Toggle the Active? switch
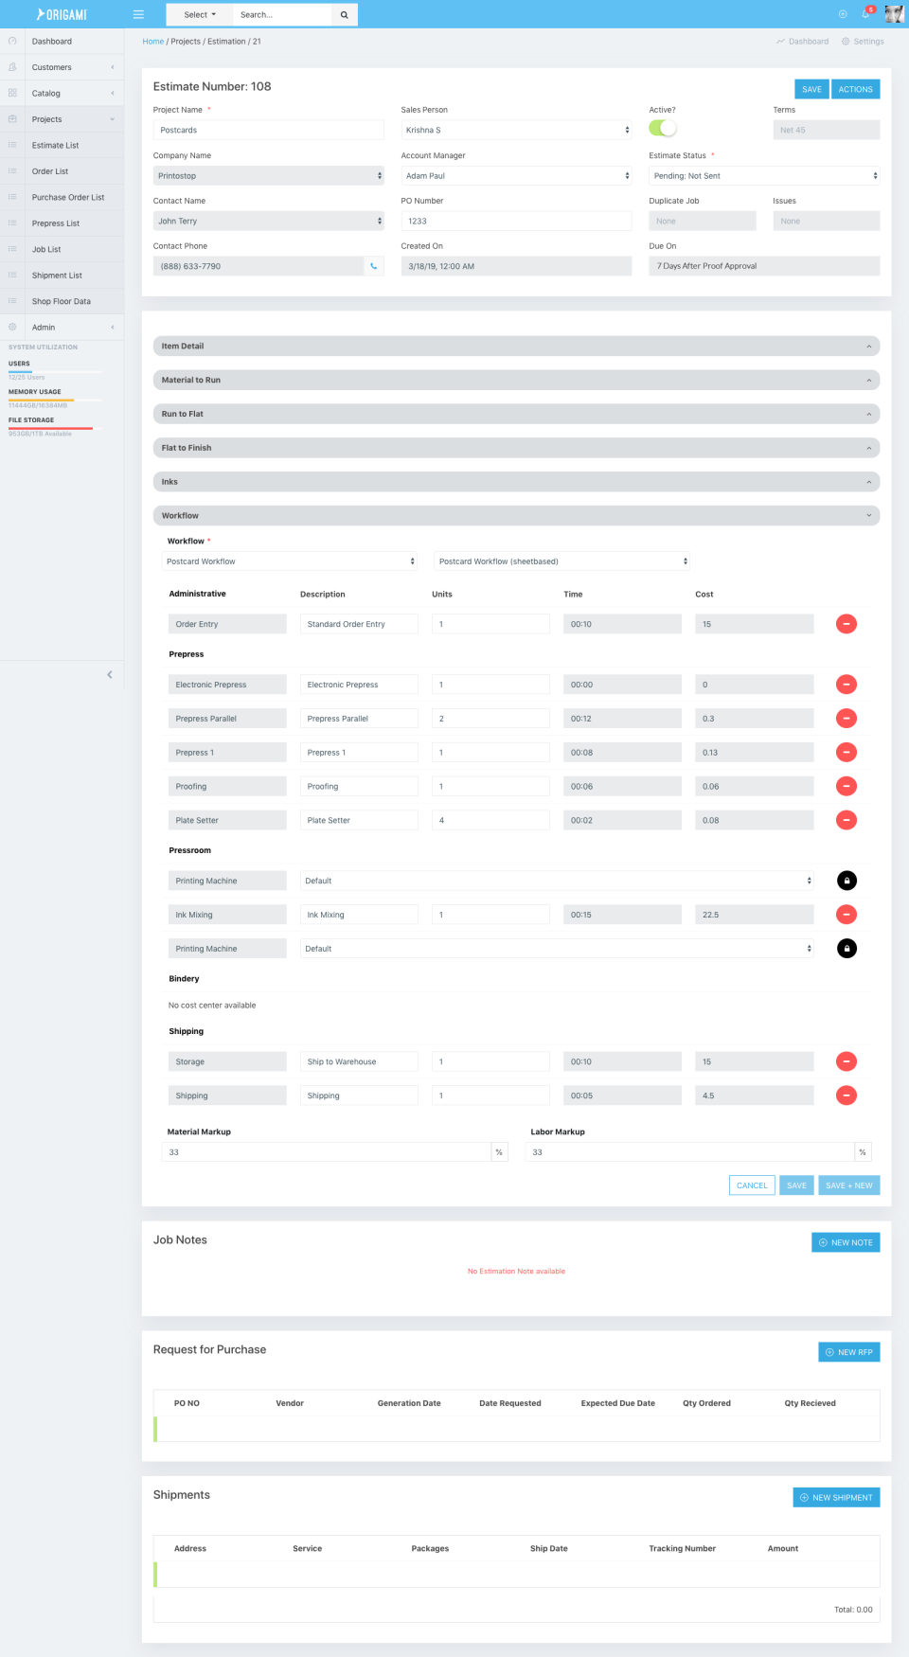Screen dimensions: 909x1657 (663, 129)
